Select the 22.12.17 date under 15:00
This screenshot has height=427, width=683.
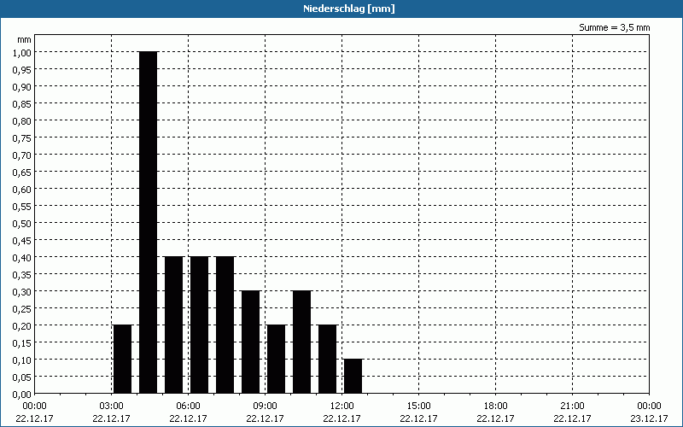click(x=418, y=418)
